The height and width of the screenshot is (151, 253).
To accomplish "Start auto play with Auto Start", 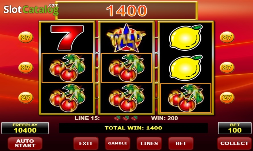I will [25, 143].
